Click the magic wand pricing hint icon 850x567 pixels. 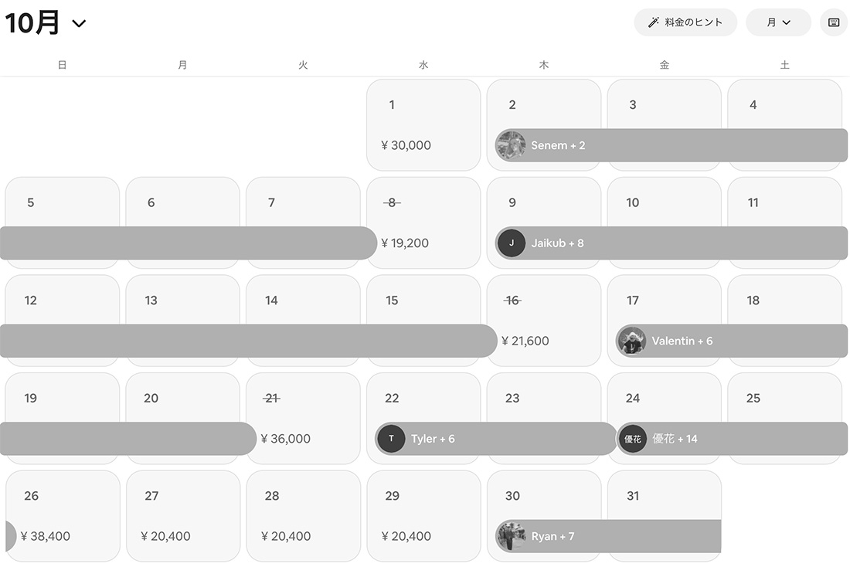(x=653, y=22)
